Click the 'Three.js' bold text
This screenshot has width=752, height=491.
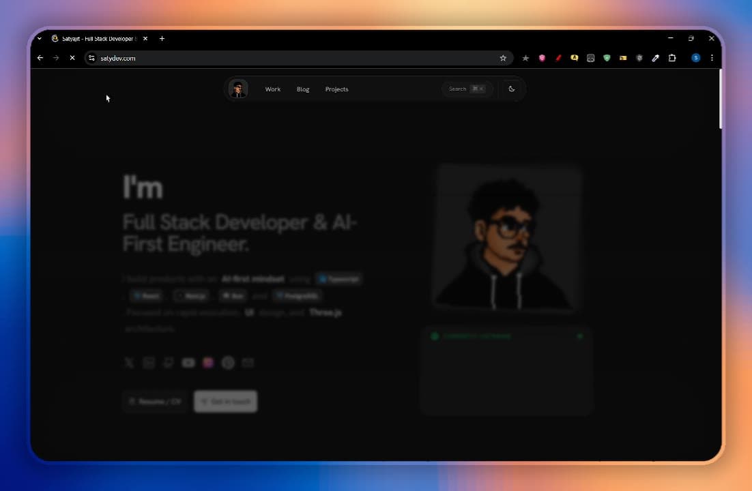(326, 312)
